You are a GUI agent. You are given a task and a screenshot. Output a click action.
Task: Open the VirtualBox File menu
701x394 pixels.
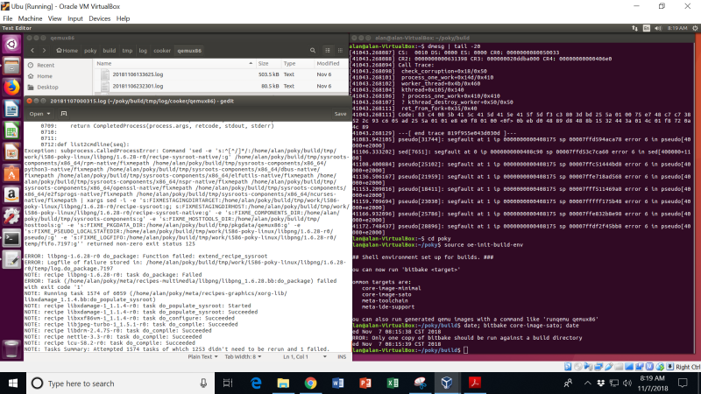tap(8, 18)
